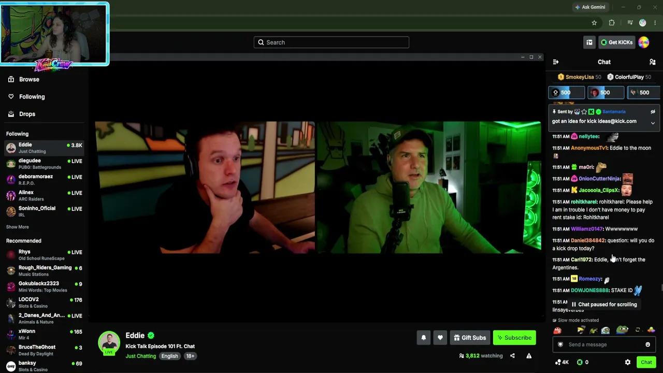Insert the red lips emote from quick emotes
The height and width of the screenshot is (373, 663).
[557, 330]
